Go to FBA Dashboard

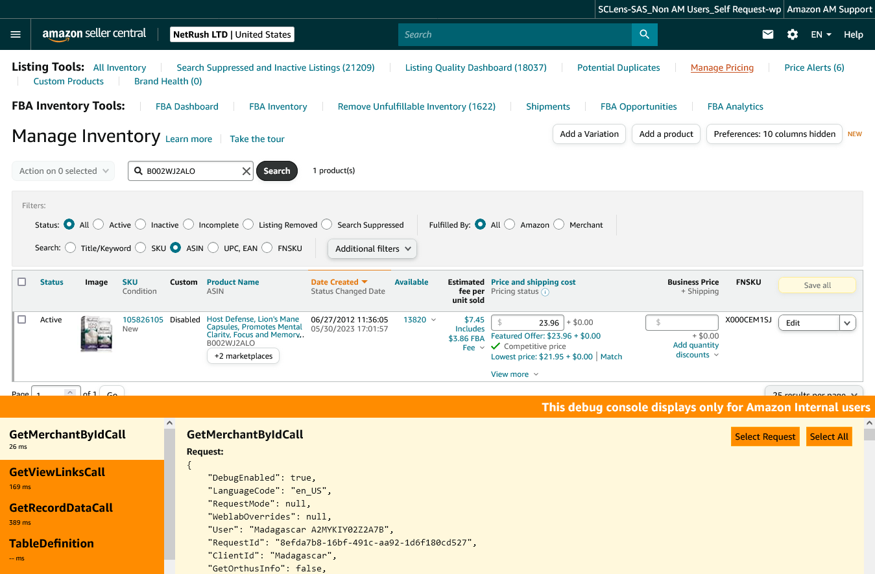tap(187, 106)
